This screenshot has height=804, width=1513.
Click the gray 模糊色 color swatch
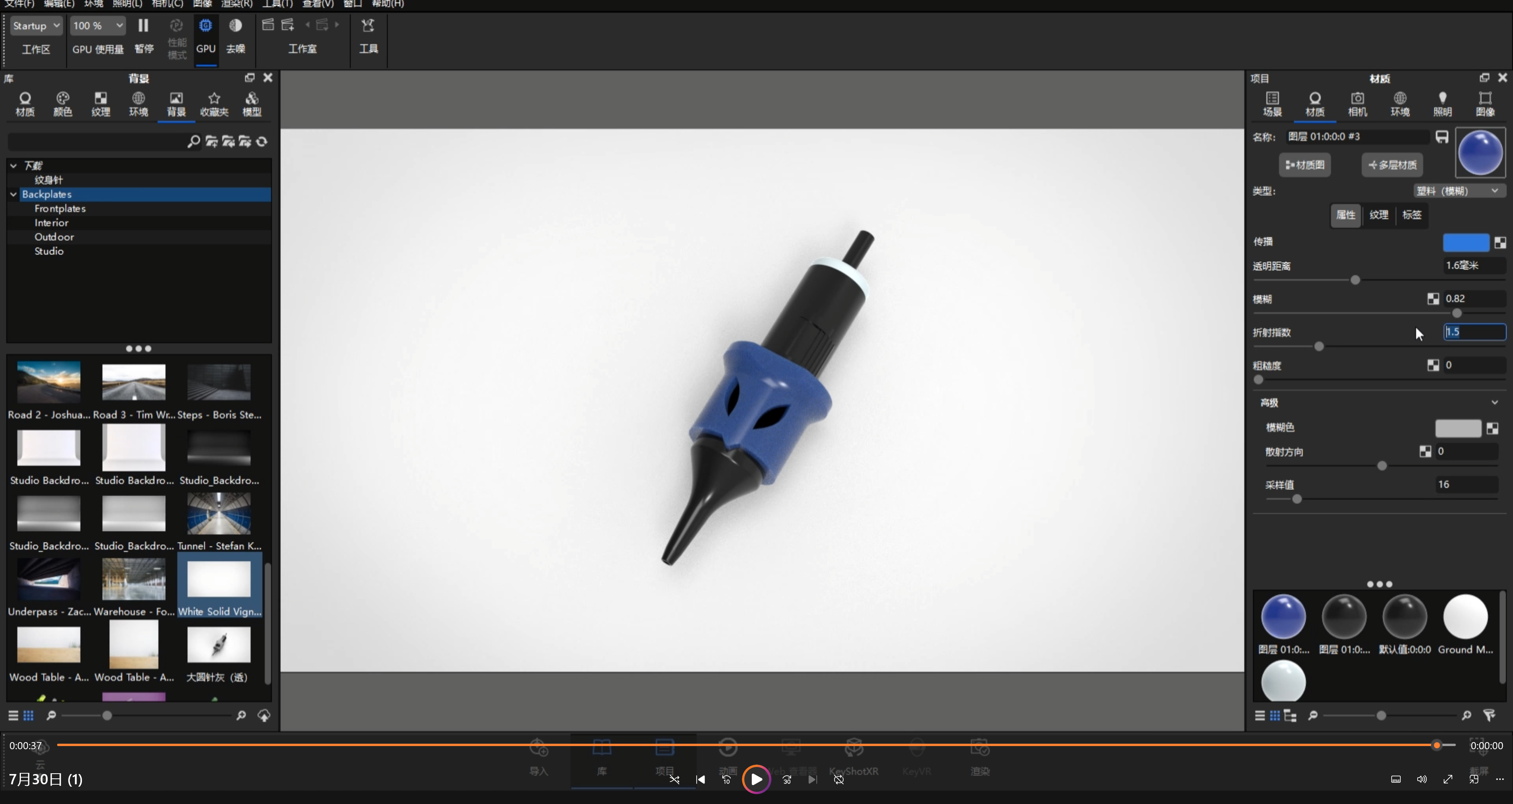pos(1458,428)
